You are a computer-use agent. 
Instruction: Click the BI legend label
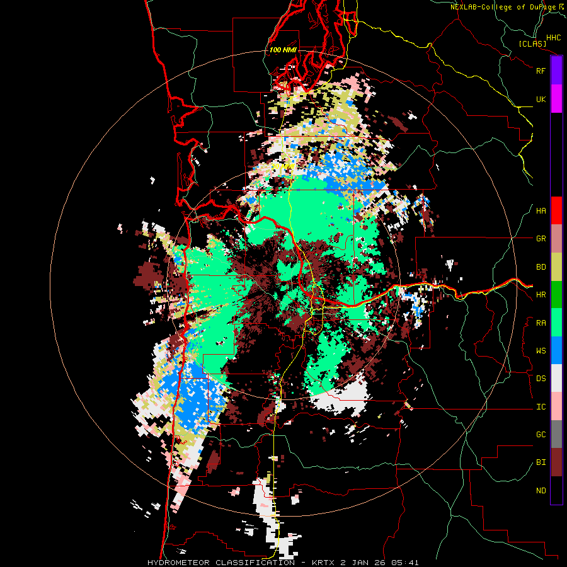[541, 462]
